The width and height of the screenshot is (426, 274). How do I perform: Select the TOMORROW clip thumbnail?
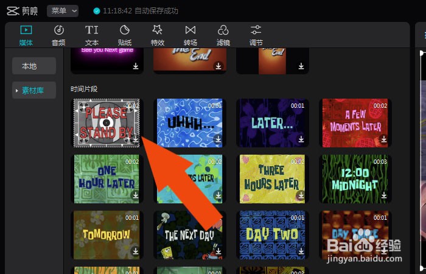click(x=106, y=235)
